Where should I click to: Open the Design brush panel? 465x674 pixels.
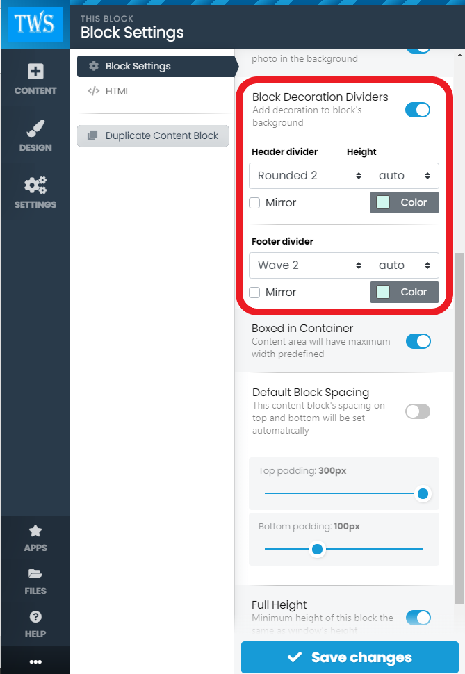click(35, 135)
